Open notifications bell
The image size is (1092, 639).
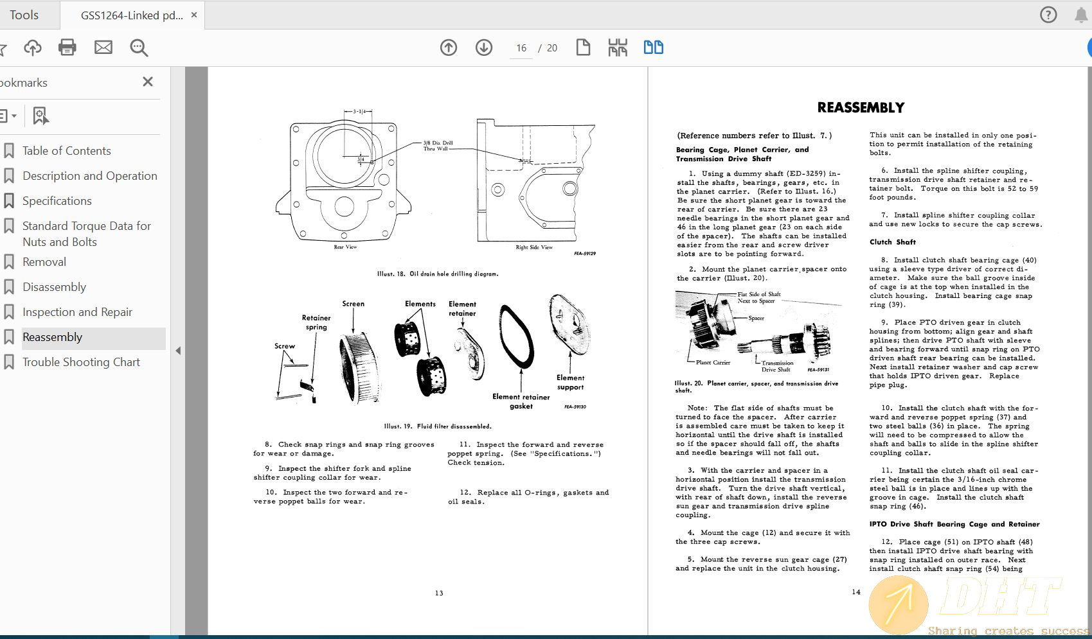point(1081,15)
